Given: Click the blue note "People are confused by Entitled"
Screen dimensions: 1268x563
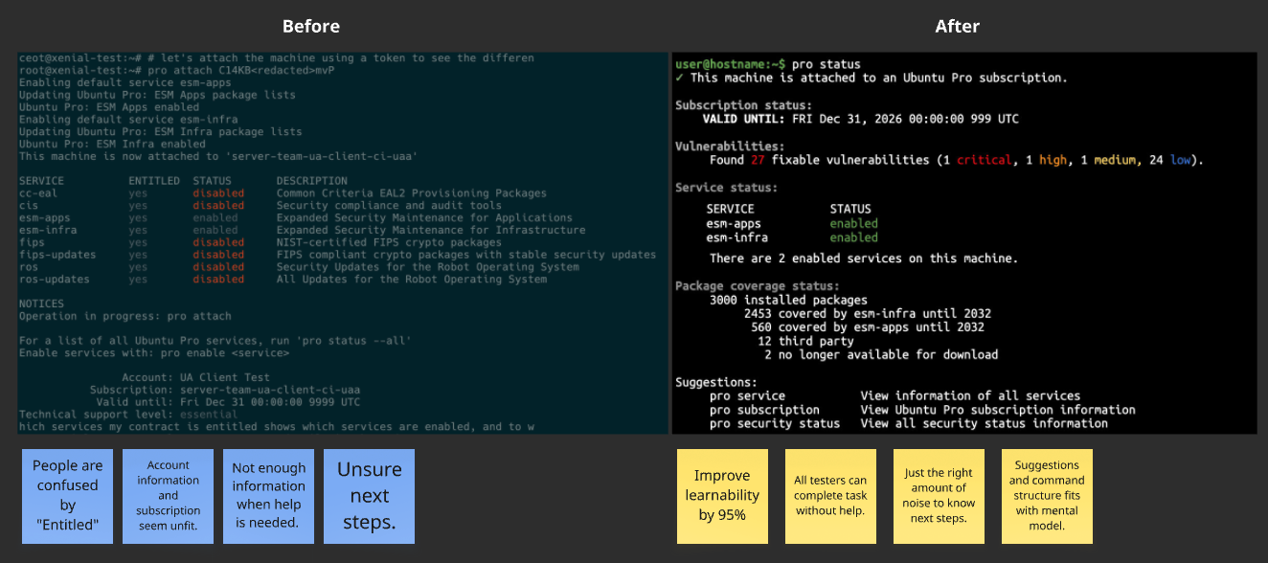Looking at the screenshot, I should pos(68,495).
